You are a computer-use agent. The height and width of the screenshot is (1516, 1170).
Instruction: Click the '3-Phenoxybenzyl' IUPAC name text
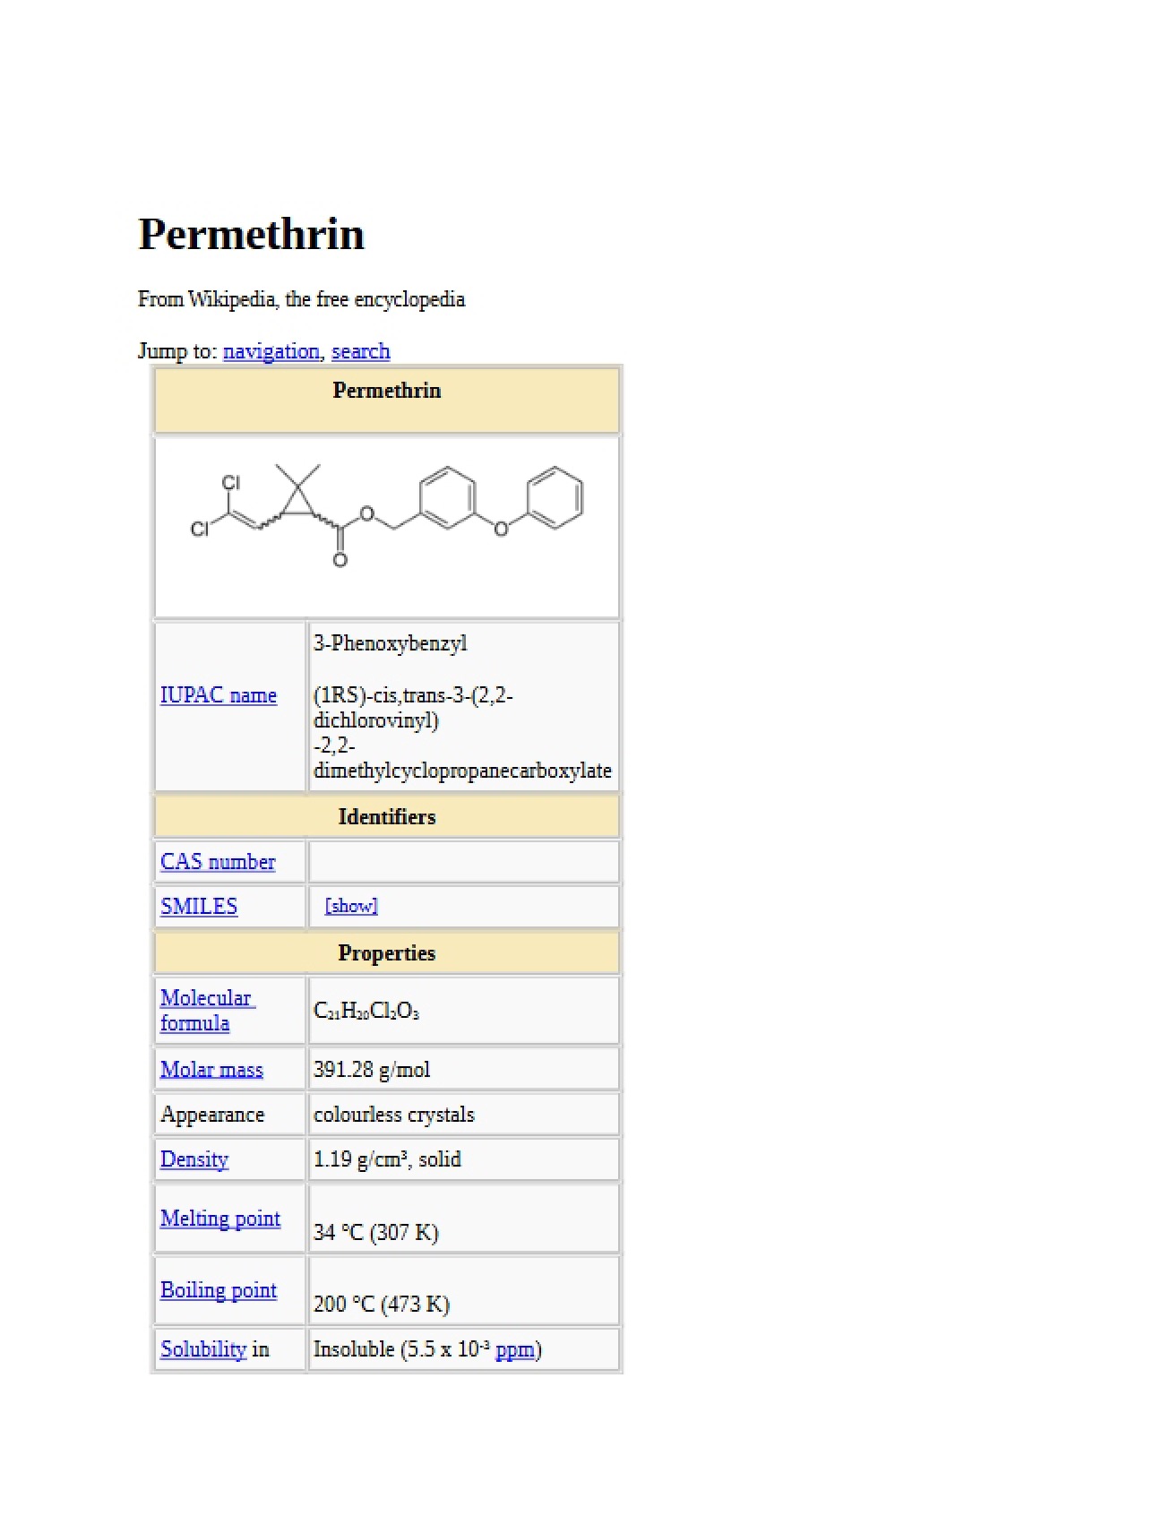[391, 643]
